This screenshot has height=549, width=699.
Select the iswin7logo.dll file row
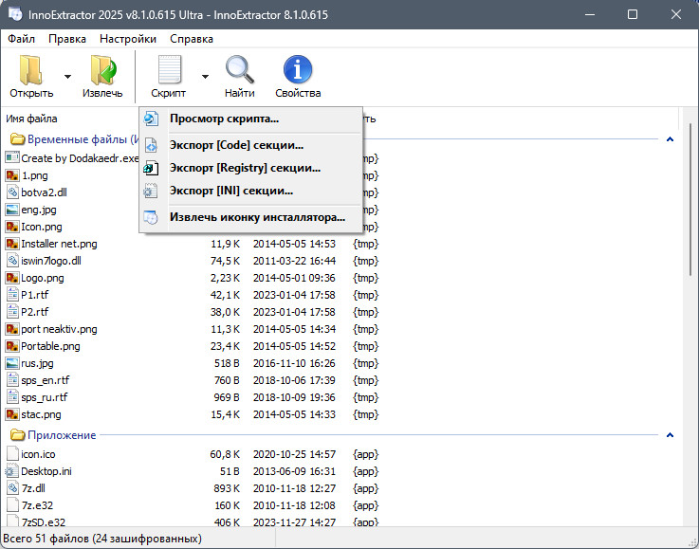coord(192,261)
